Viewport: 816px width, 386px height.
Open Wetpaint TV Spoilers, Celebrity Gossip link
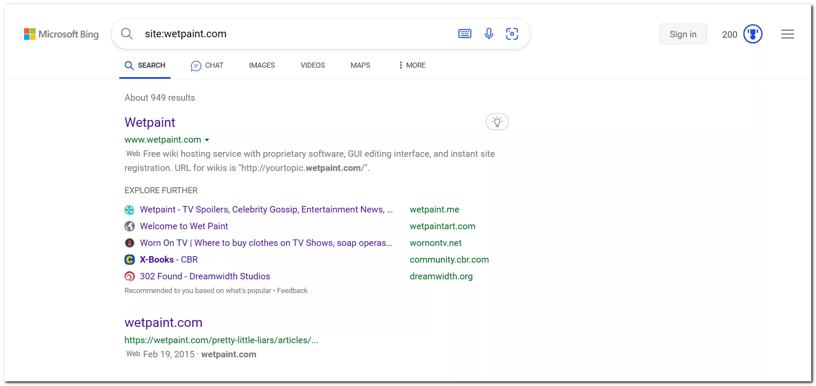click(266, 209)
